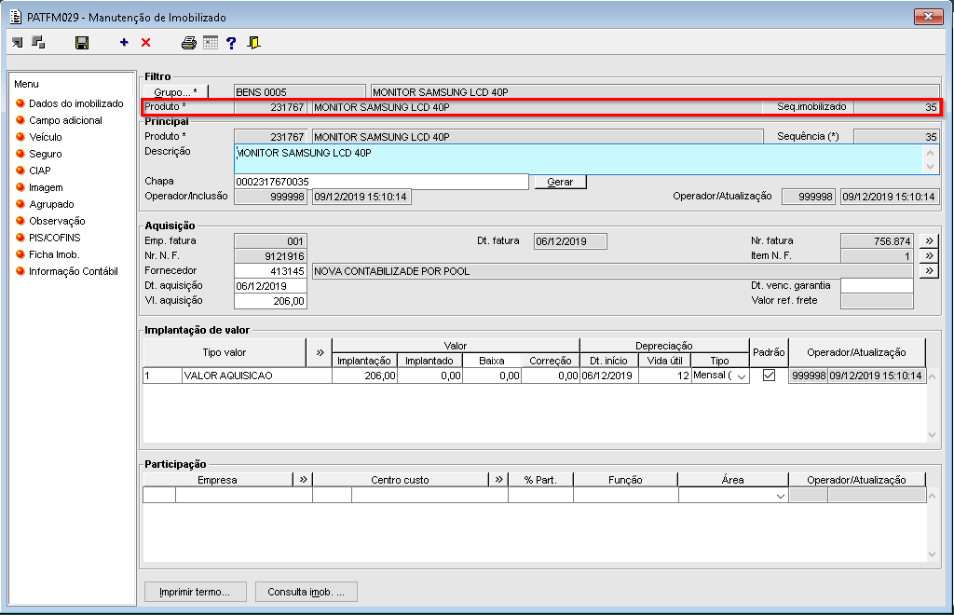Toggle the Padrão checkbox in value row
The image size is (954, 615).
(x=769, y=376)
